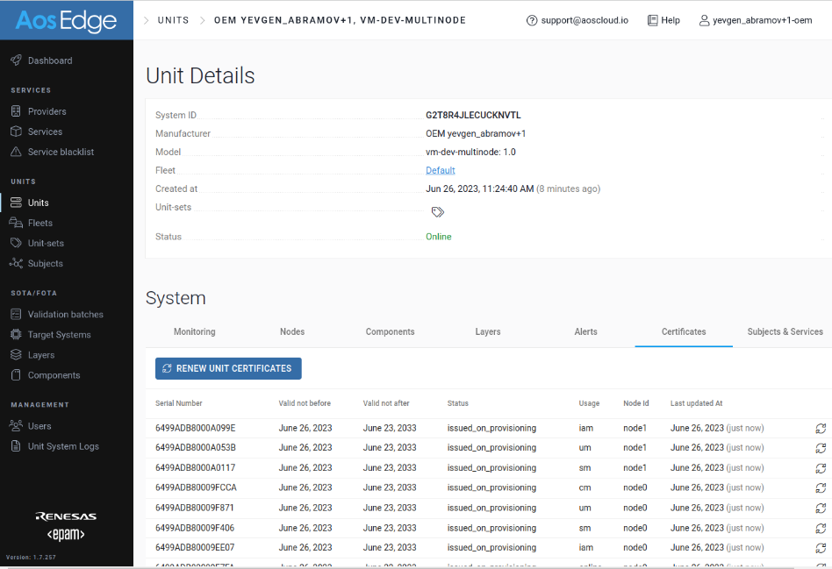Renew certificate 6499ADB8000A099E using refresh icon
This screenshot has height=569, width=832.
pos(821,428)
